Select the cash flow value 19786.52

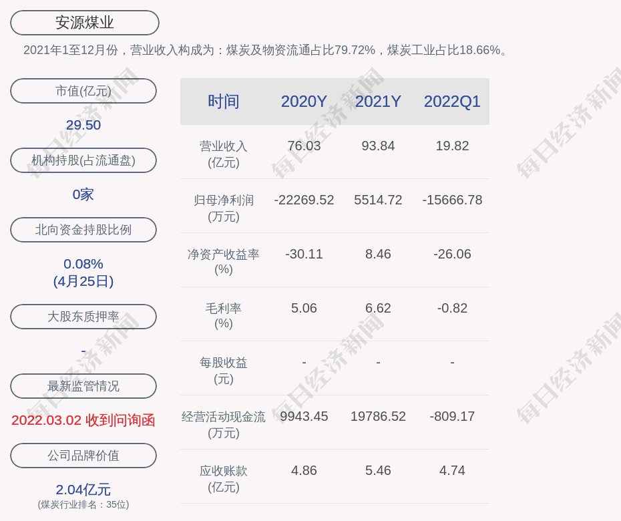pos(378,416)
